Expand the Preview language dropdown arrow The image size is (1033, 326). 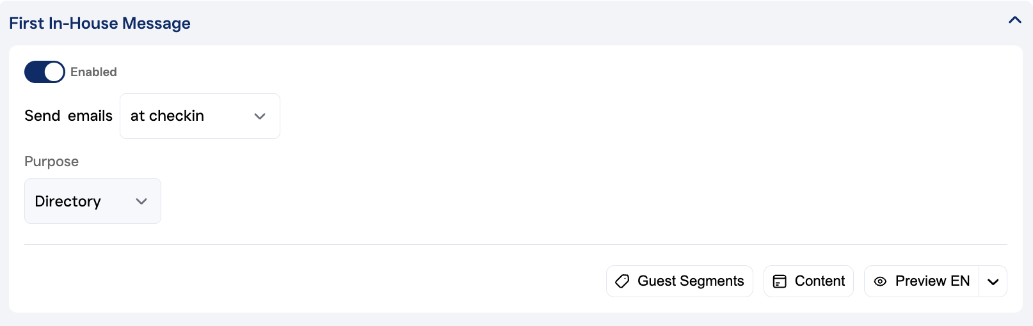pyautogui.click(x=993, y=282)
